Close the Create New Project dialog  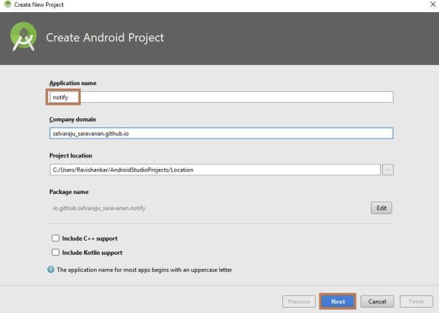(x=432, y=5)
